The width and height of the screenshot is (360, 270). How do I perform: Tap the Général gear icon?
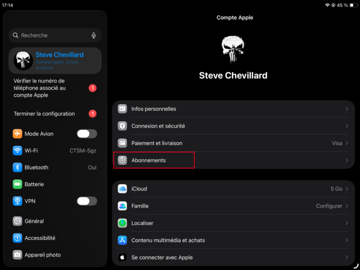17,221
